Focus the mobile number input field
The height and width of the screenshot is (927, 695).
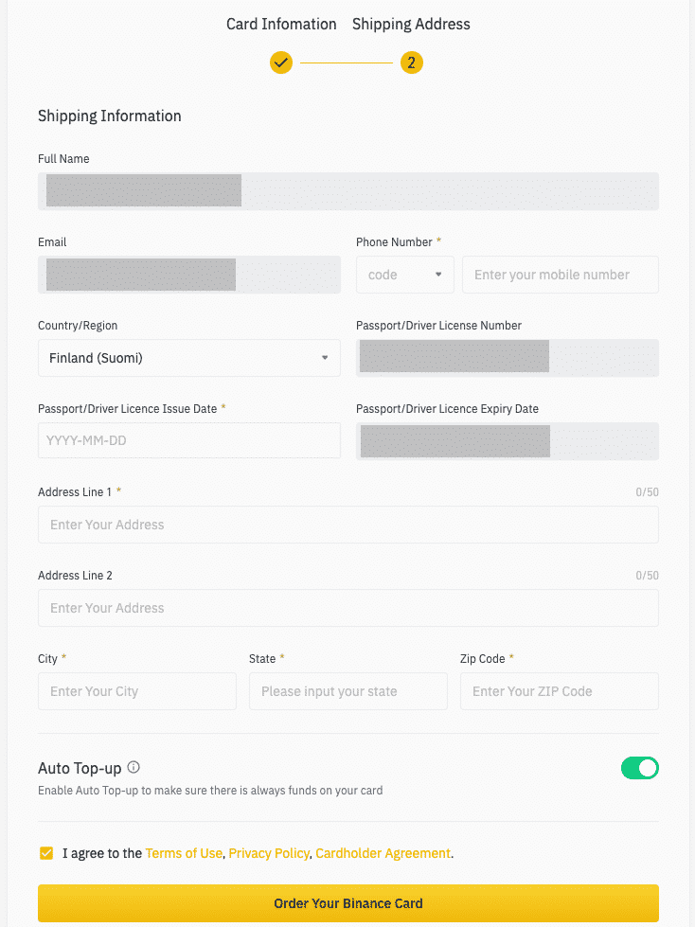pos(561,275)
